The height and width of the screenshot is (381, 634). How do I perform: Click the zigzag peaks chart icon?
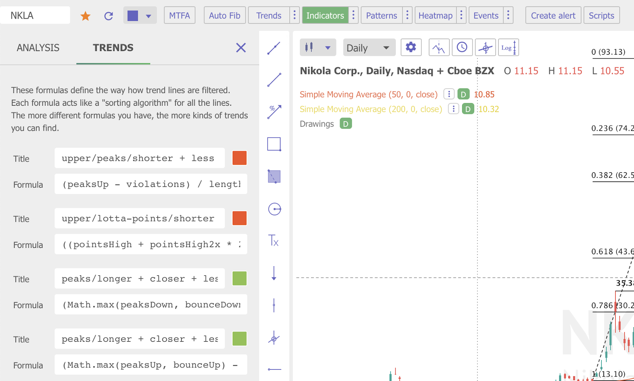click(439, 48)
